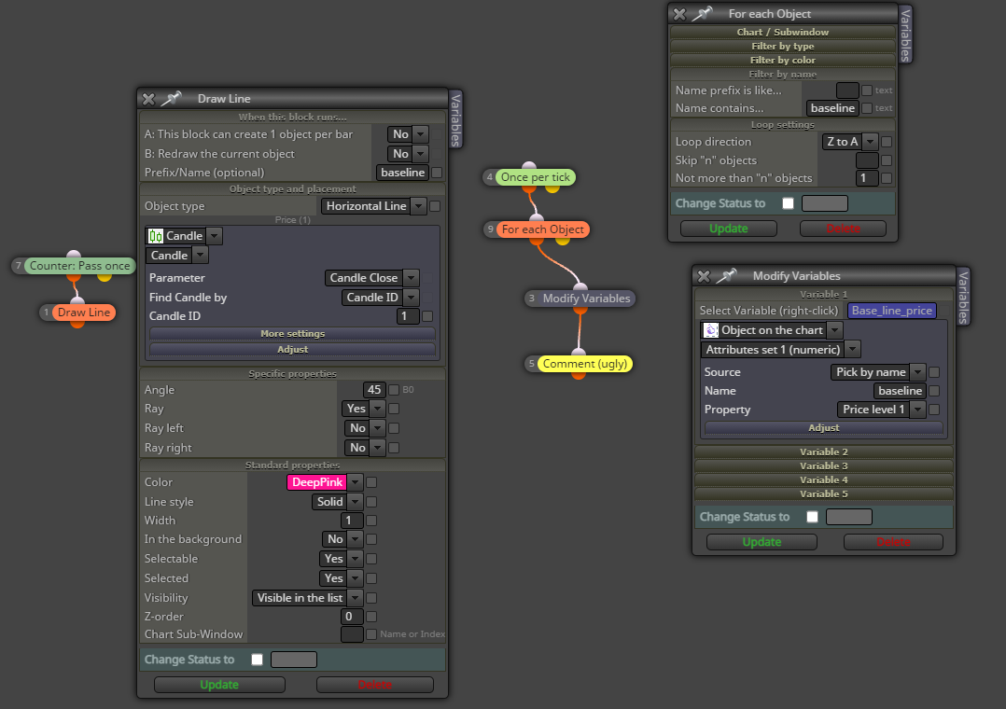
Task: Select the Counter: Pass once node
Action: pos(79,266)
